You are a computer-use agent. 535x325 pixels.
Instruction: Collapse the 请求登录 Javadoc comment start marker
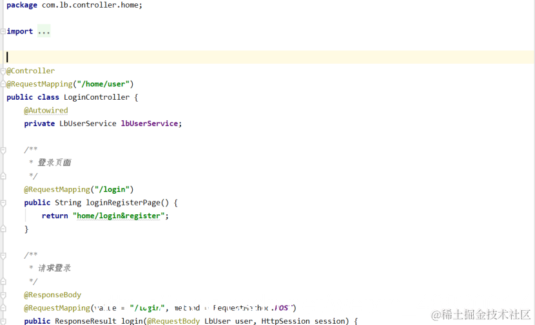click(3, 255)
